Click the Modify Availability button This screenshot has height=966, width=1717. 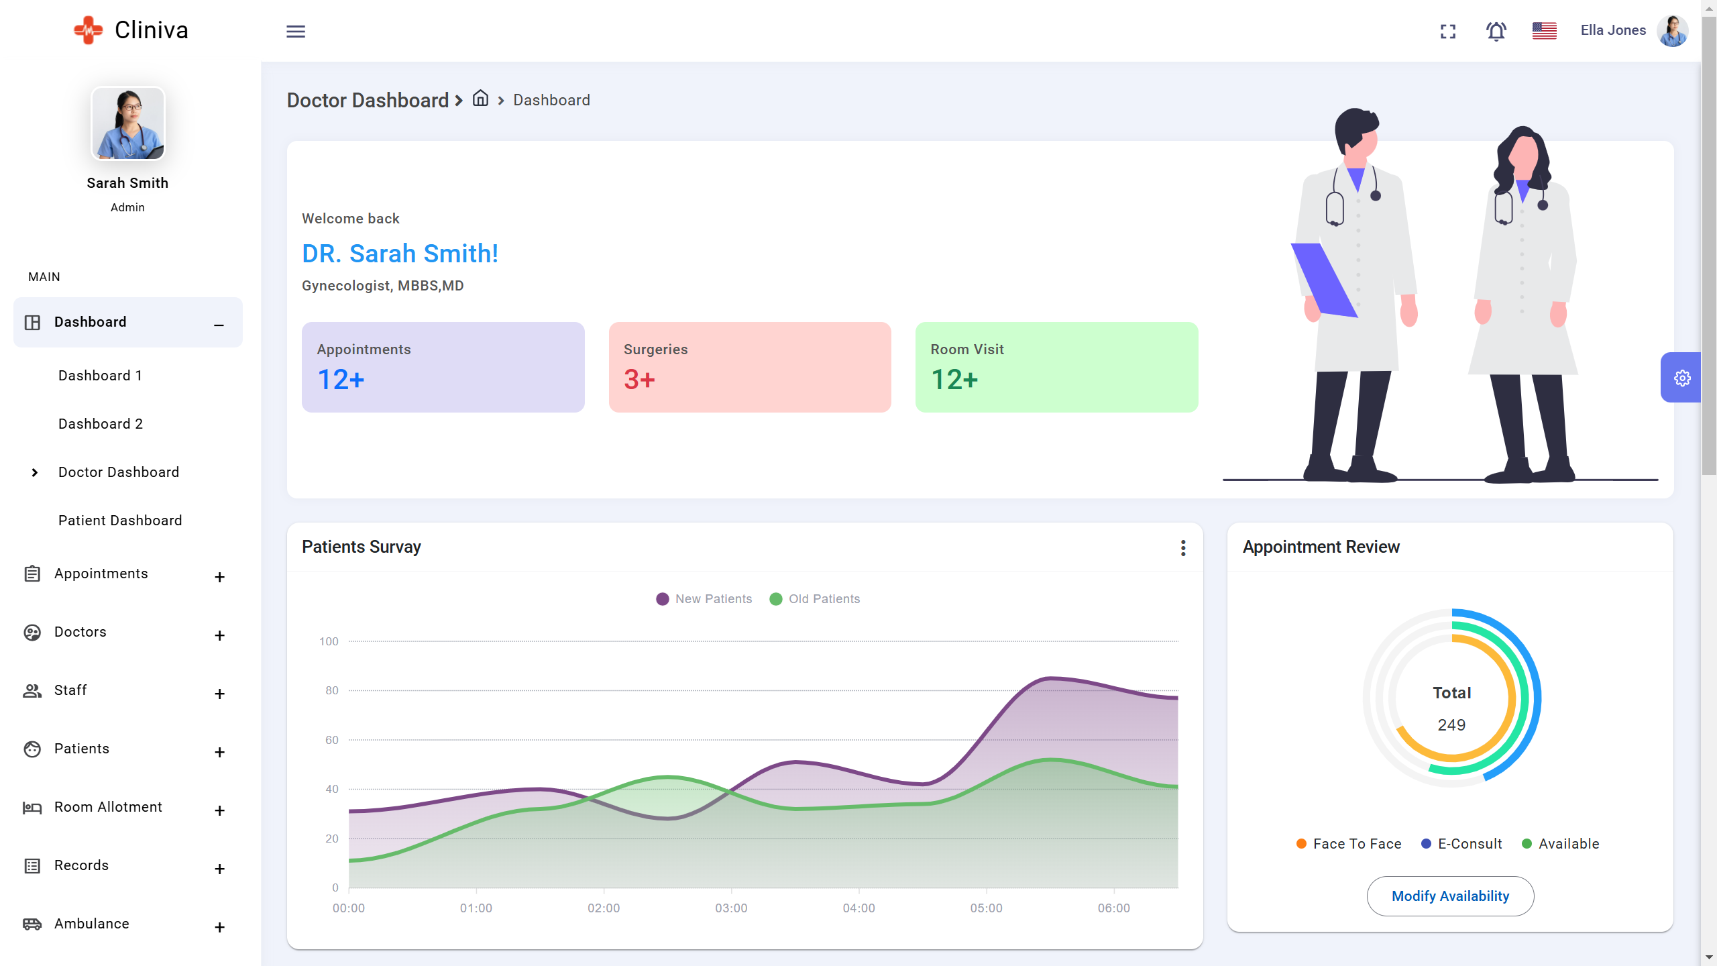(x=1451, y=896)
